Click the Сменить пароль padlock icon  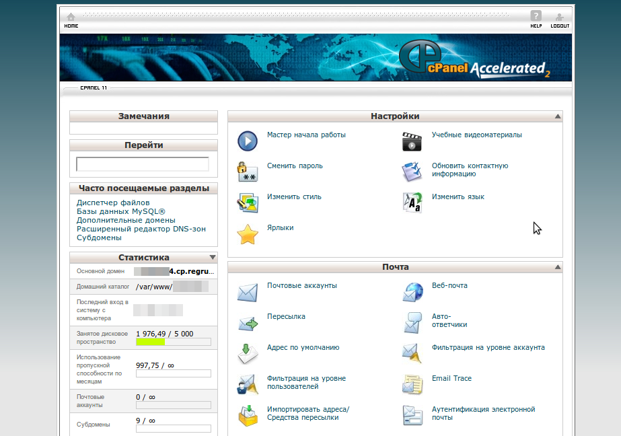click(248, 172)
